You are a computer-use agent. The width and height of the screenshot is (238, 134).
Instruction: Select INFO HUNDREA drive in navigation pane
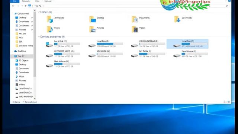click(26, 97)
